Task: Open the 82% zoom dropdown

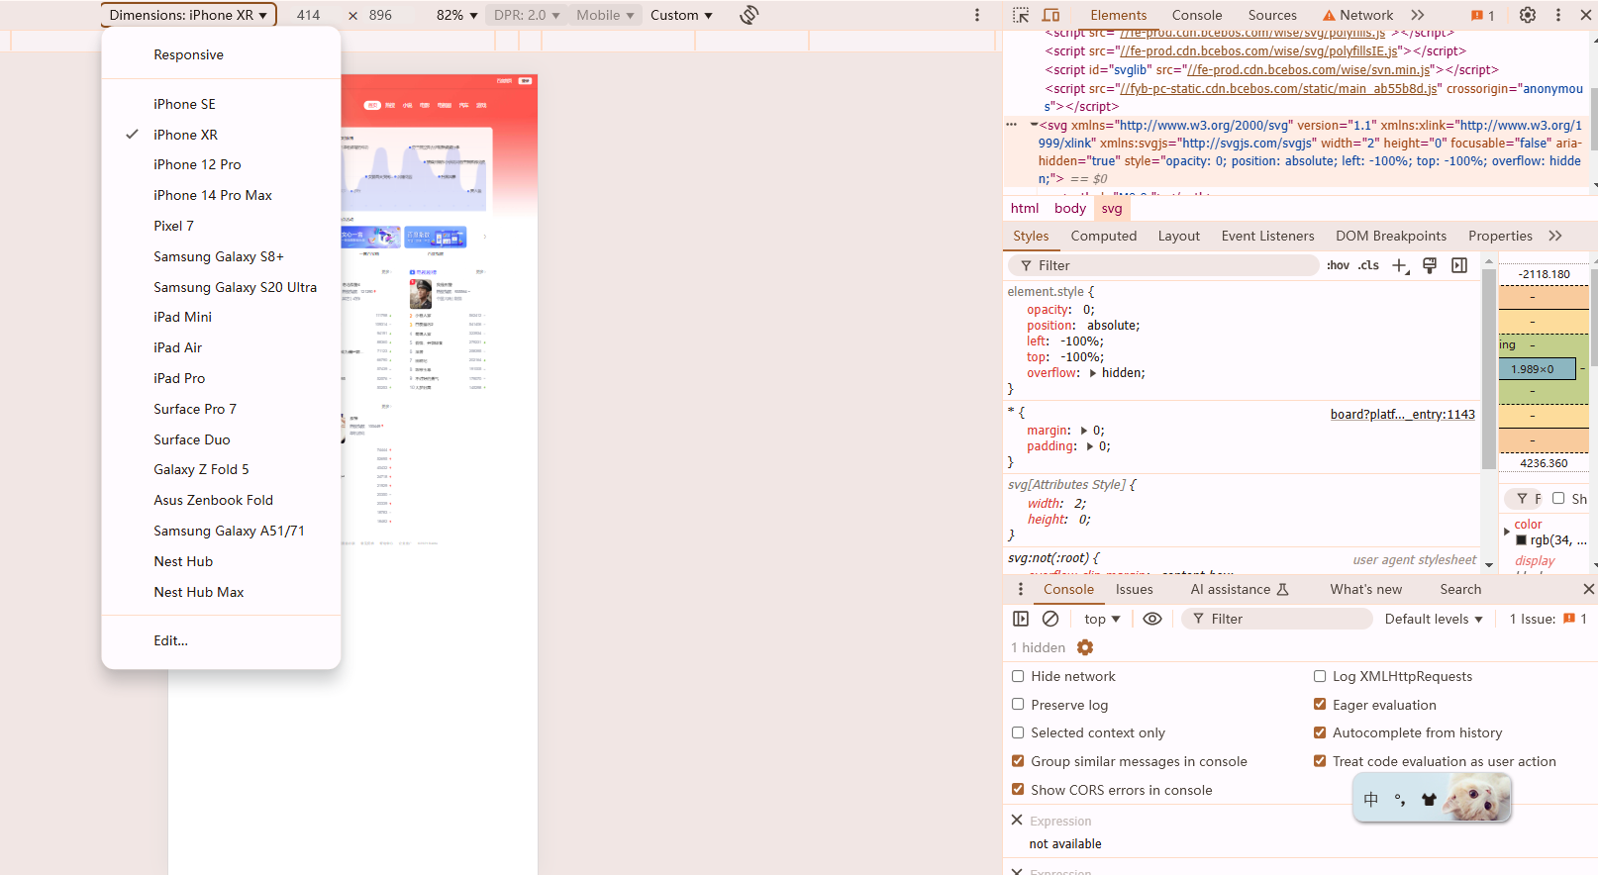Action: coord(456,15)
